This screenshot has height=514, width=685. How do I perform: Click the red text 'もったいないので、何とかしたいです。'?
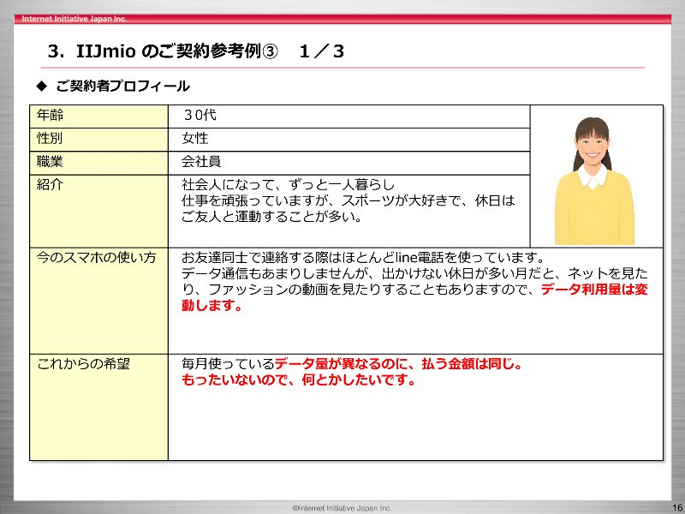[x=299, y=380]
